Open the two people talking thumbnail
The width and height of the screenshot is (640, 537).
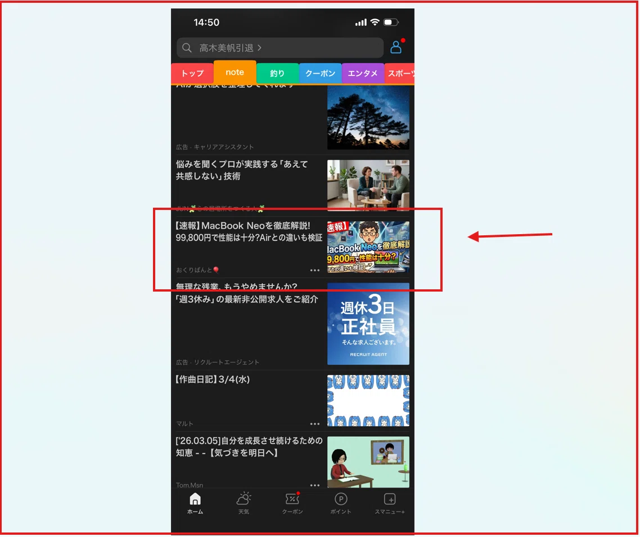pyautogui.click(x=368, y=186)
